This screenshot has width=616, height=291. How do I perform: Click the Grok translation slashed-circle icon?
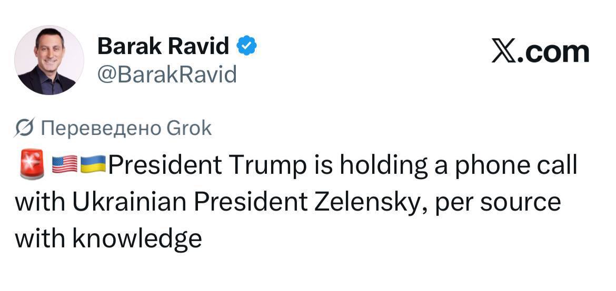pos(24,128)
